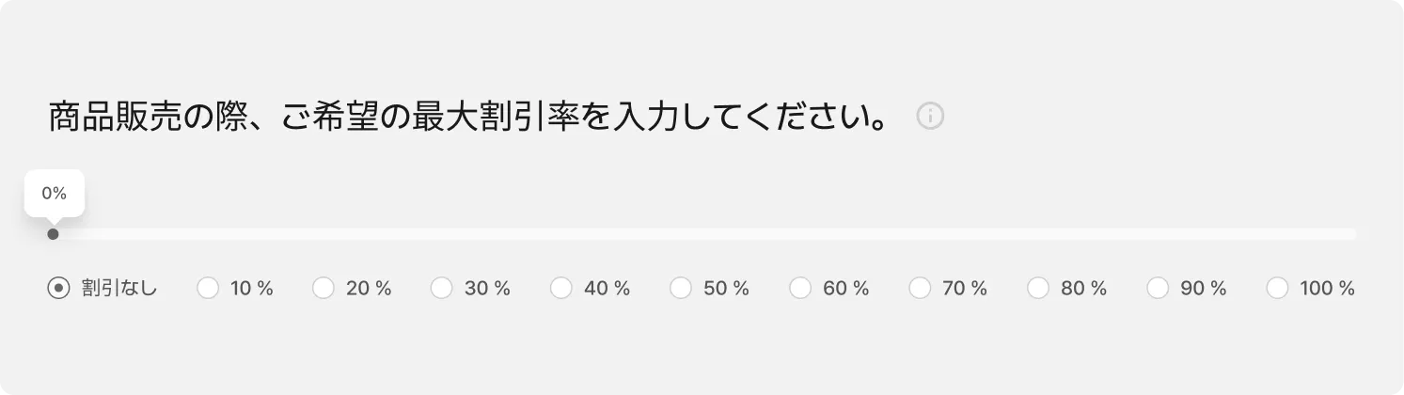Click the right end of the slider track

pyautogui.click(x=1352, y=234)
